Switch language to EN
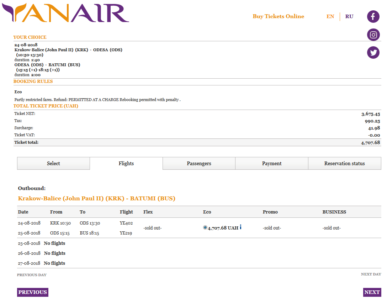 [330, 16]
